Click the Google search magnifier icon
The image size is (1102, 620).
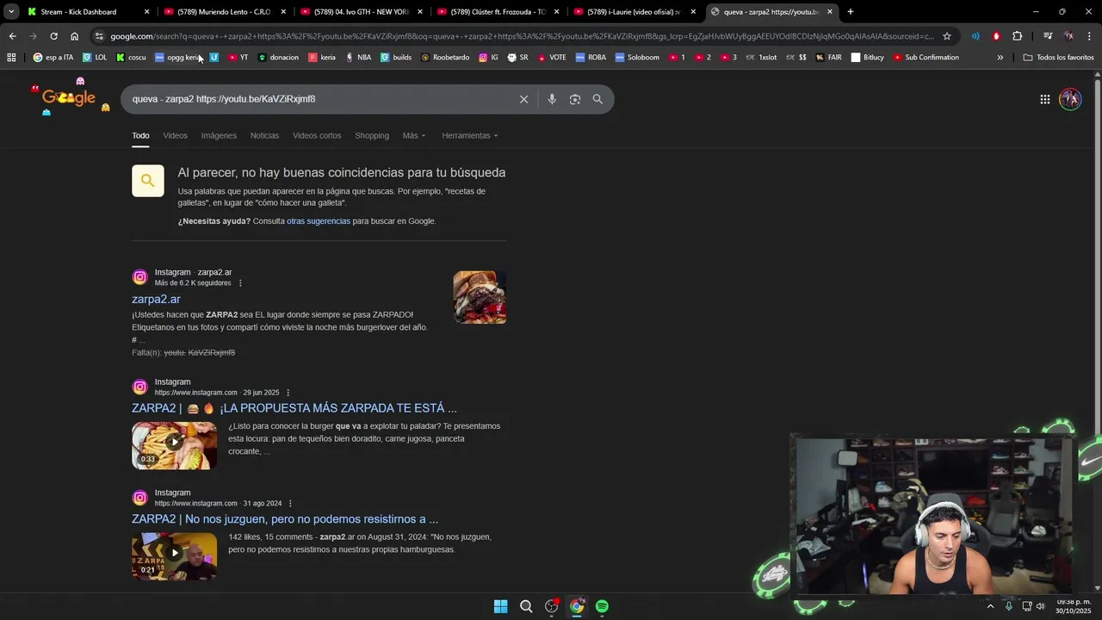[597, 99]
